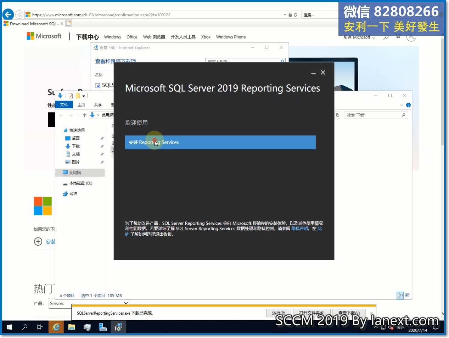The height and width of the screenshot is (338, 449).
Task: Open the 主页 ribbon tab in File Explorer
Action: tap(81, 105)
